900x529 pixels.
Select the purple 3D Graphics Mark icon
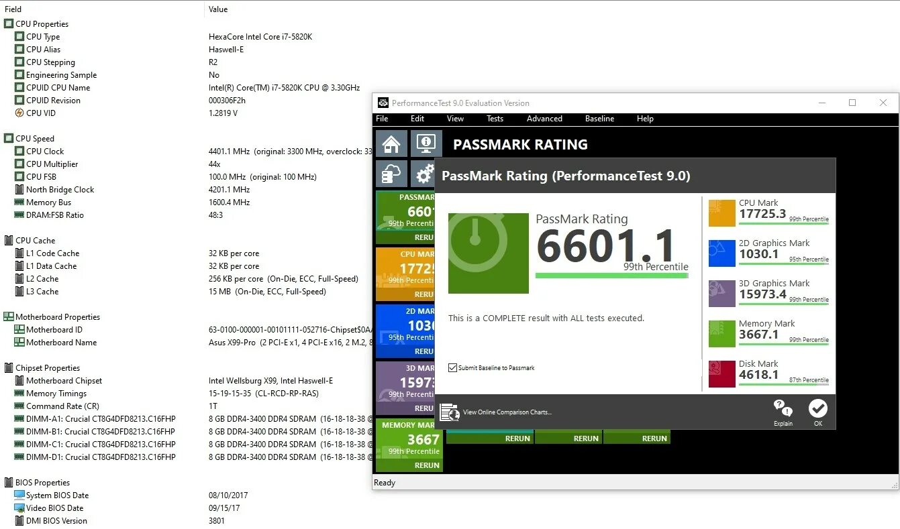[x=722, y=294]
